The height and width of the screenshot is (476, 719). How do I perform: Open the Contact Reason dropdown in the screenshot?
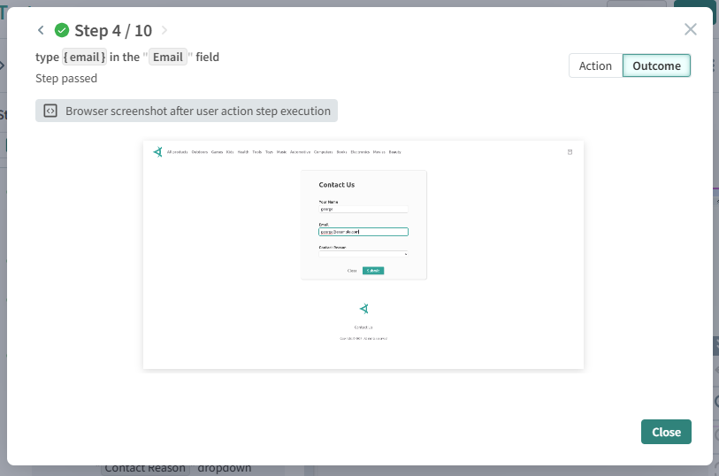pos(363,254)
